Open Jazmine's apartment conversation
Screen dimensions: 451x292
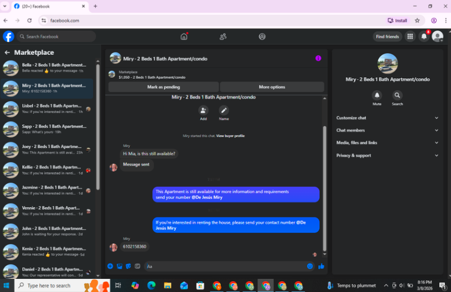(x=47, y=190)
